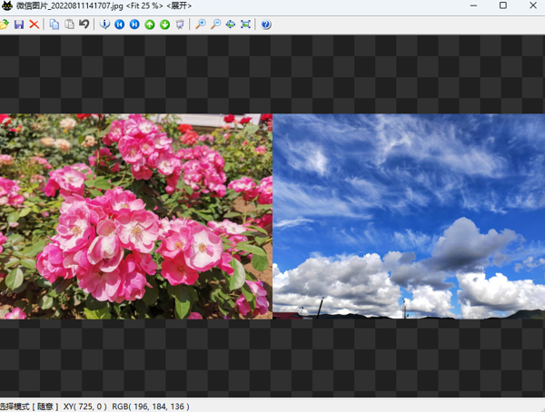Start the slideshow from the toolbar

pyautogui.click(x=180, y=24)
